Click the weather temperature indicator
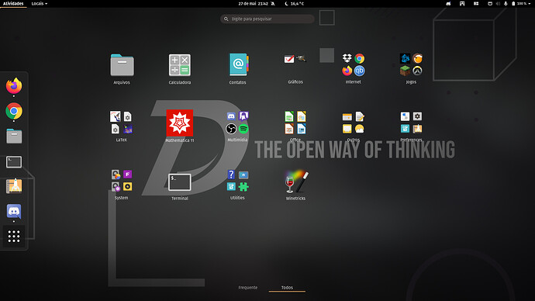 pos(294,3)
